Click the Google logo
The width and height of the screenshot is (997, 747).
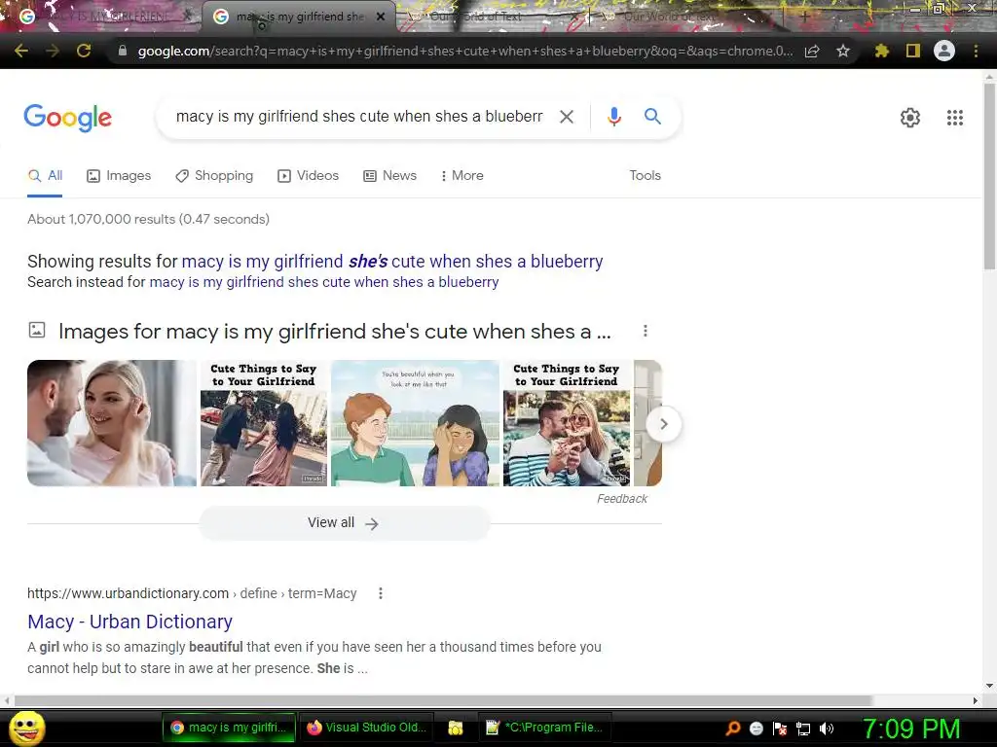click(x=68, y=118)
